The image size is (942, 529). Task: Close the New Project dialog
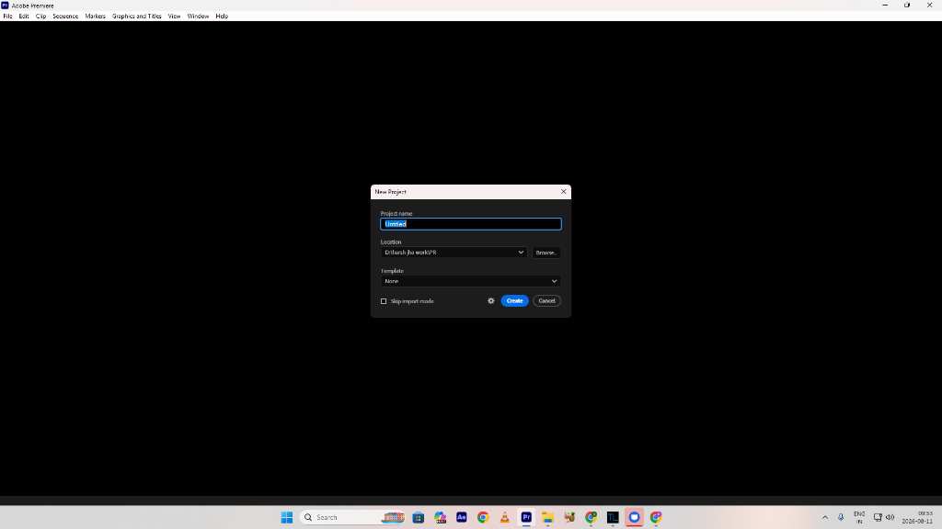(564, 191)
